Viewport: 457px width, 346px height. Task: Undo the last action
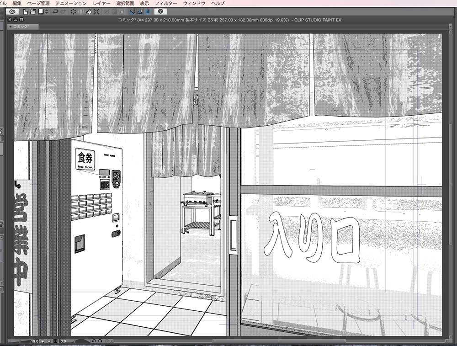[55, 12]
